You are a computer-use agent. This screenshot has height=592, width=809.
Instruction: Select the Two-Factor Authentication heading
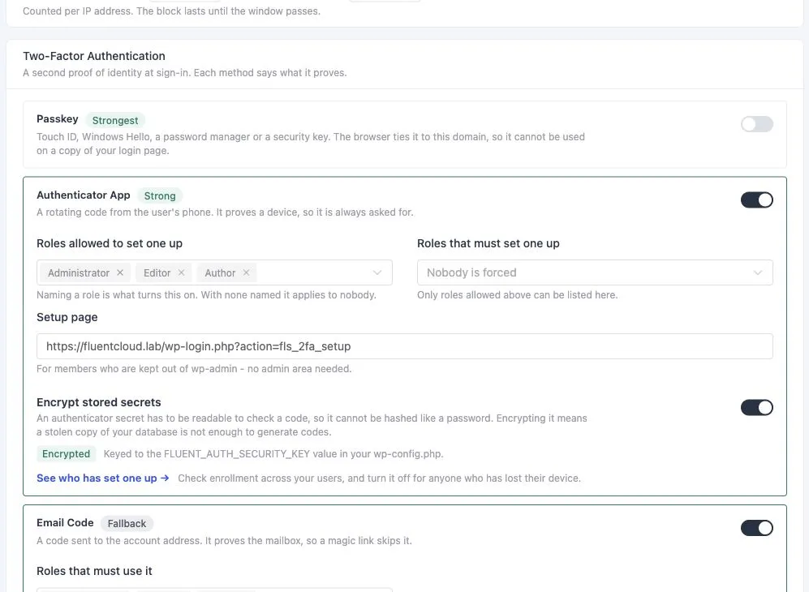pyautogui.click(x=94, y=56)
